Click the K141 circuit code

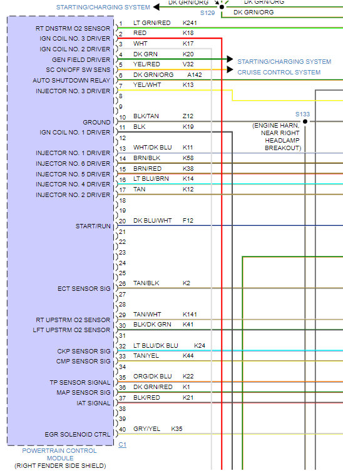click(x=190, y=314)
